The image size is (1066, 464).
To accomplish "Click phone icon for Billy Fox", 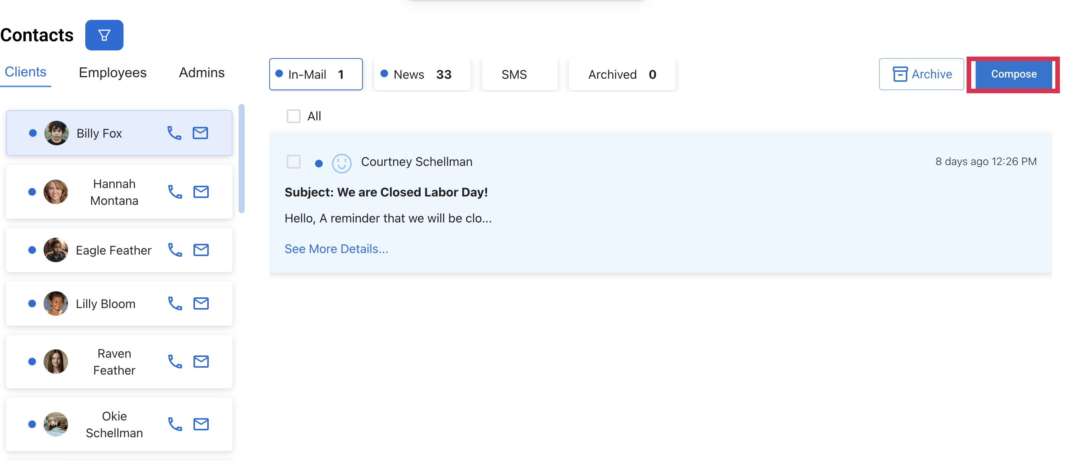I will coord(174,133).
